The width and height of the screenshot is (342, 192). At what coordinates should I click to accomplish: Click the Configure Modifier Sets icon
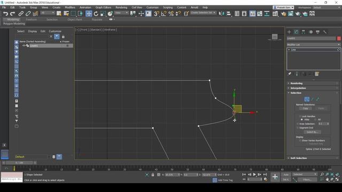tap(317, 74)
